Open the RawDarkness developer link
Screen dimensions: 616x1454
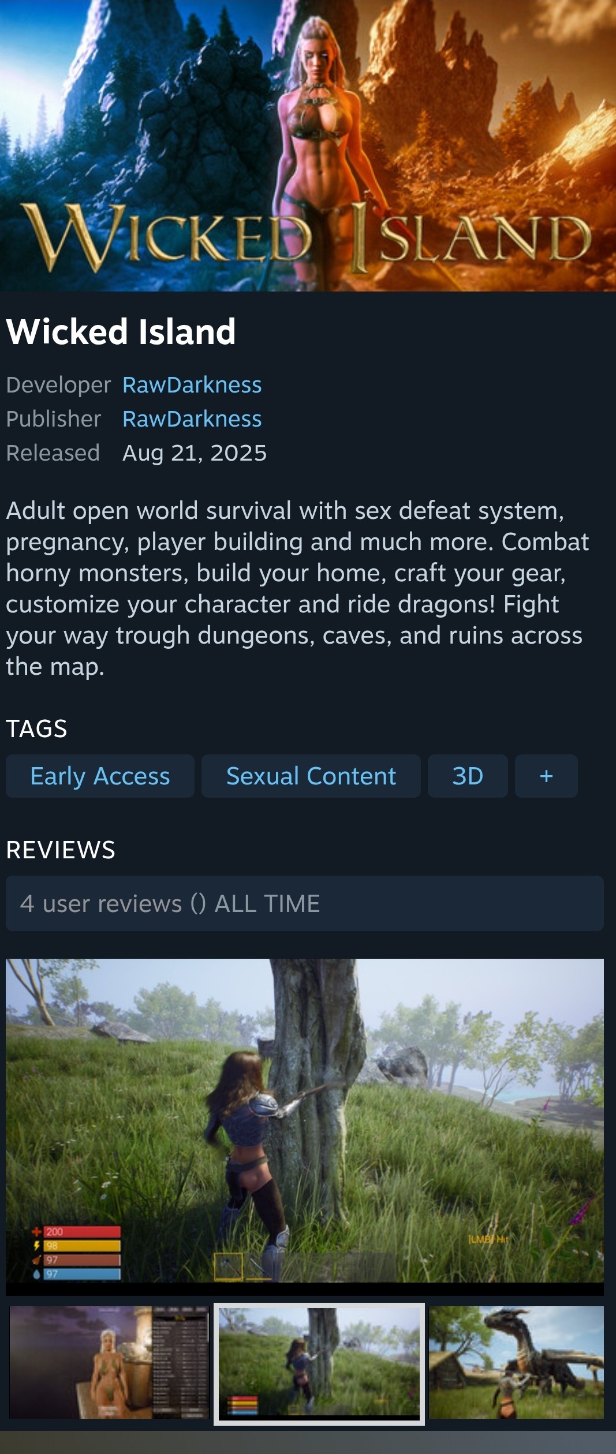tap(192, 385)
